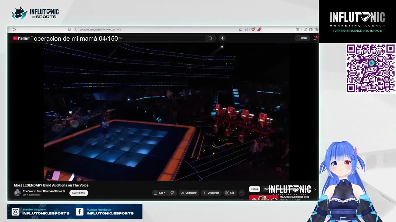The width and height of the screenshot is (396, 222).
Task: Download the video with Descargar
Action: tap(211, 193)
